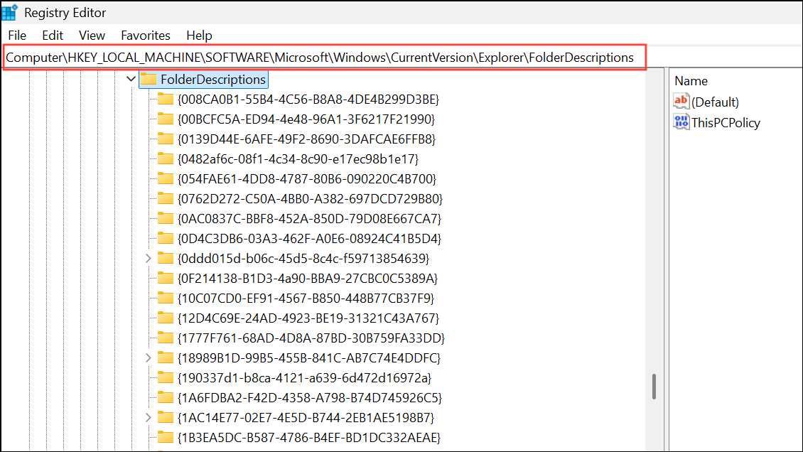The width and height of the screenshot is (803, 452).
Task: Click the REG_SZ icon beside ThisPCPolicy
Action: pos(681,122)
